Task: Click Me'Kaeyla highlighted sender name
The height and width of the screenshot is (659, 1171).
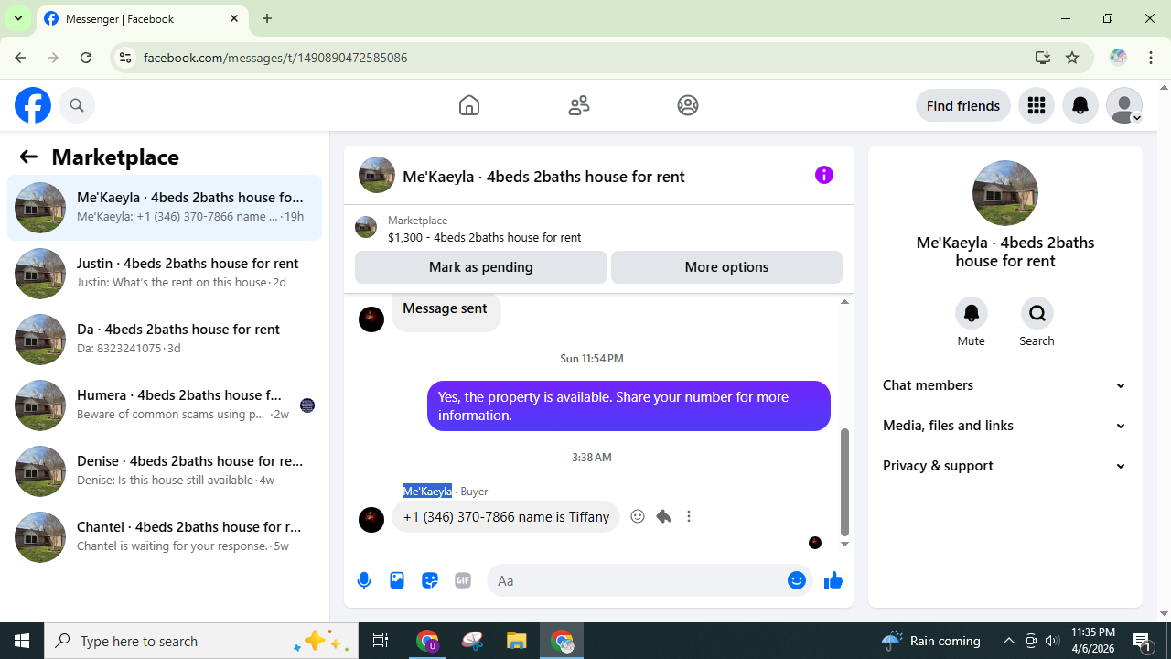Action: (x=427, y=492)
